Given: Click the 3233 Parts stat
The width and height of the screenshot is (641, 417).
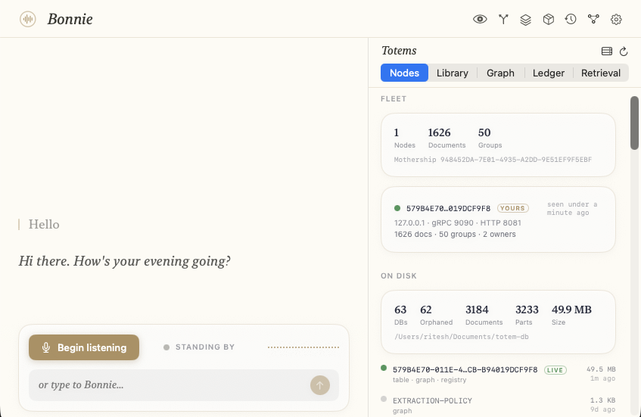Looking at the screenshot, I should click(x=527, y=315).
